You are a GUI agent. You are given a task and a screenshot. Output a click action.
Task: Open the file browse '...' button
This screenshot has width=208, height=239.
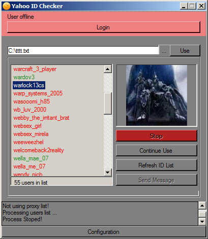click(164, 51)
